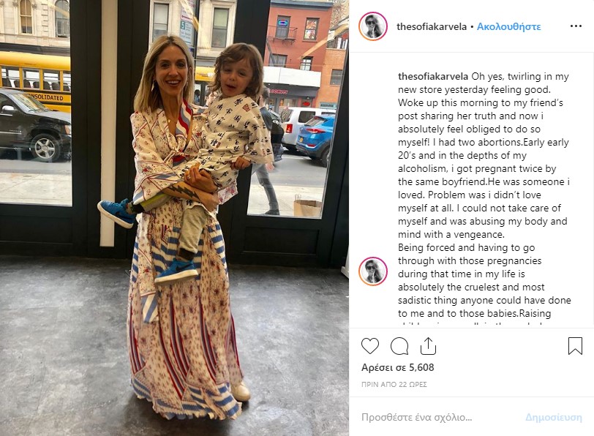Viewport: 594px width, 436px height.
Task: Open comments via the speech bubble icon
Action: [399, 346]
